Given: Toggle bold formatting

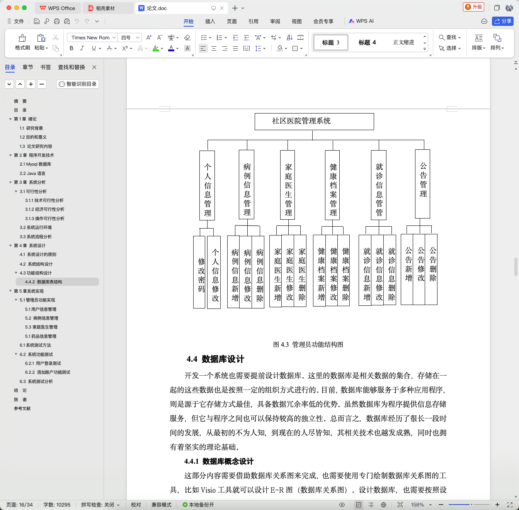Looking at the screenshot, I should click(x=71, y=48).
